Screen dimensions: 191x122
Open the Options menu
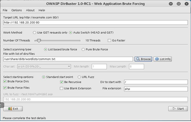[17, 10]
